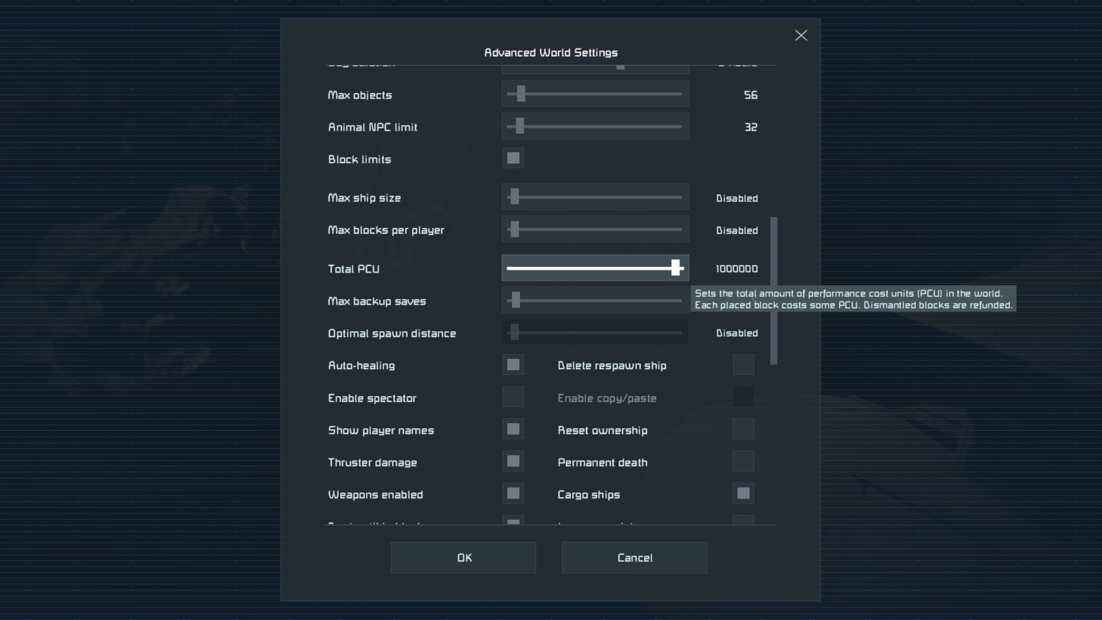Uncheck the Cargo ships option
This screenshot has height=620, width=1102.
[x=743, y=494]
